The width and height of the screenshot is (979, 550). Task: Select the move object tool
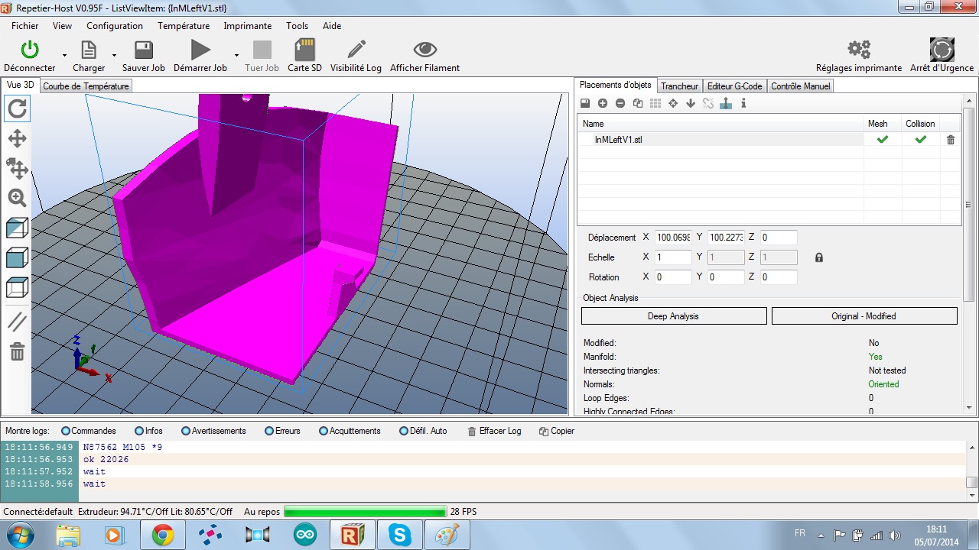click(17, 168)
